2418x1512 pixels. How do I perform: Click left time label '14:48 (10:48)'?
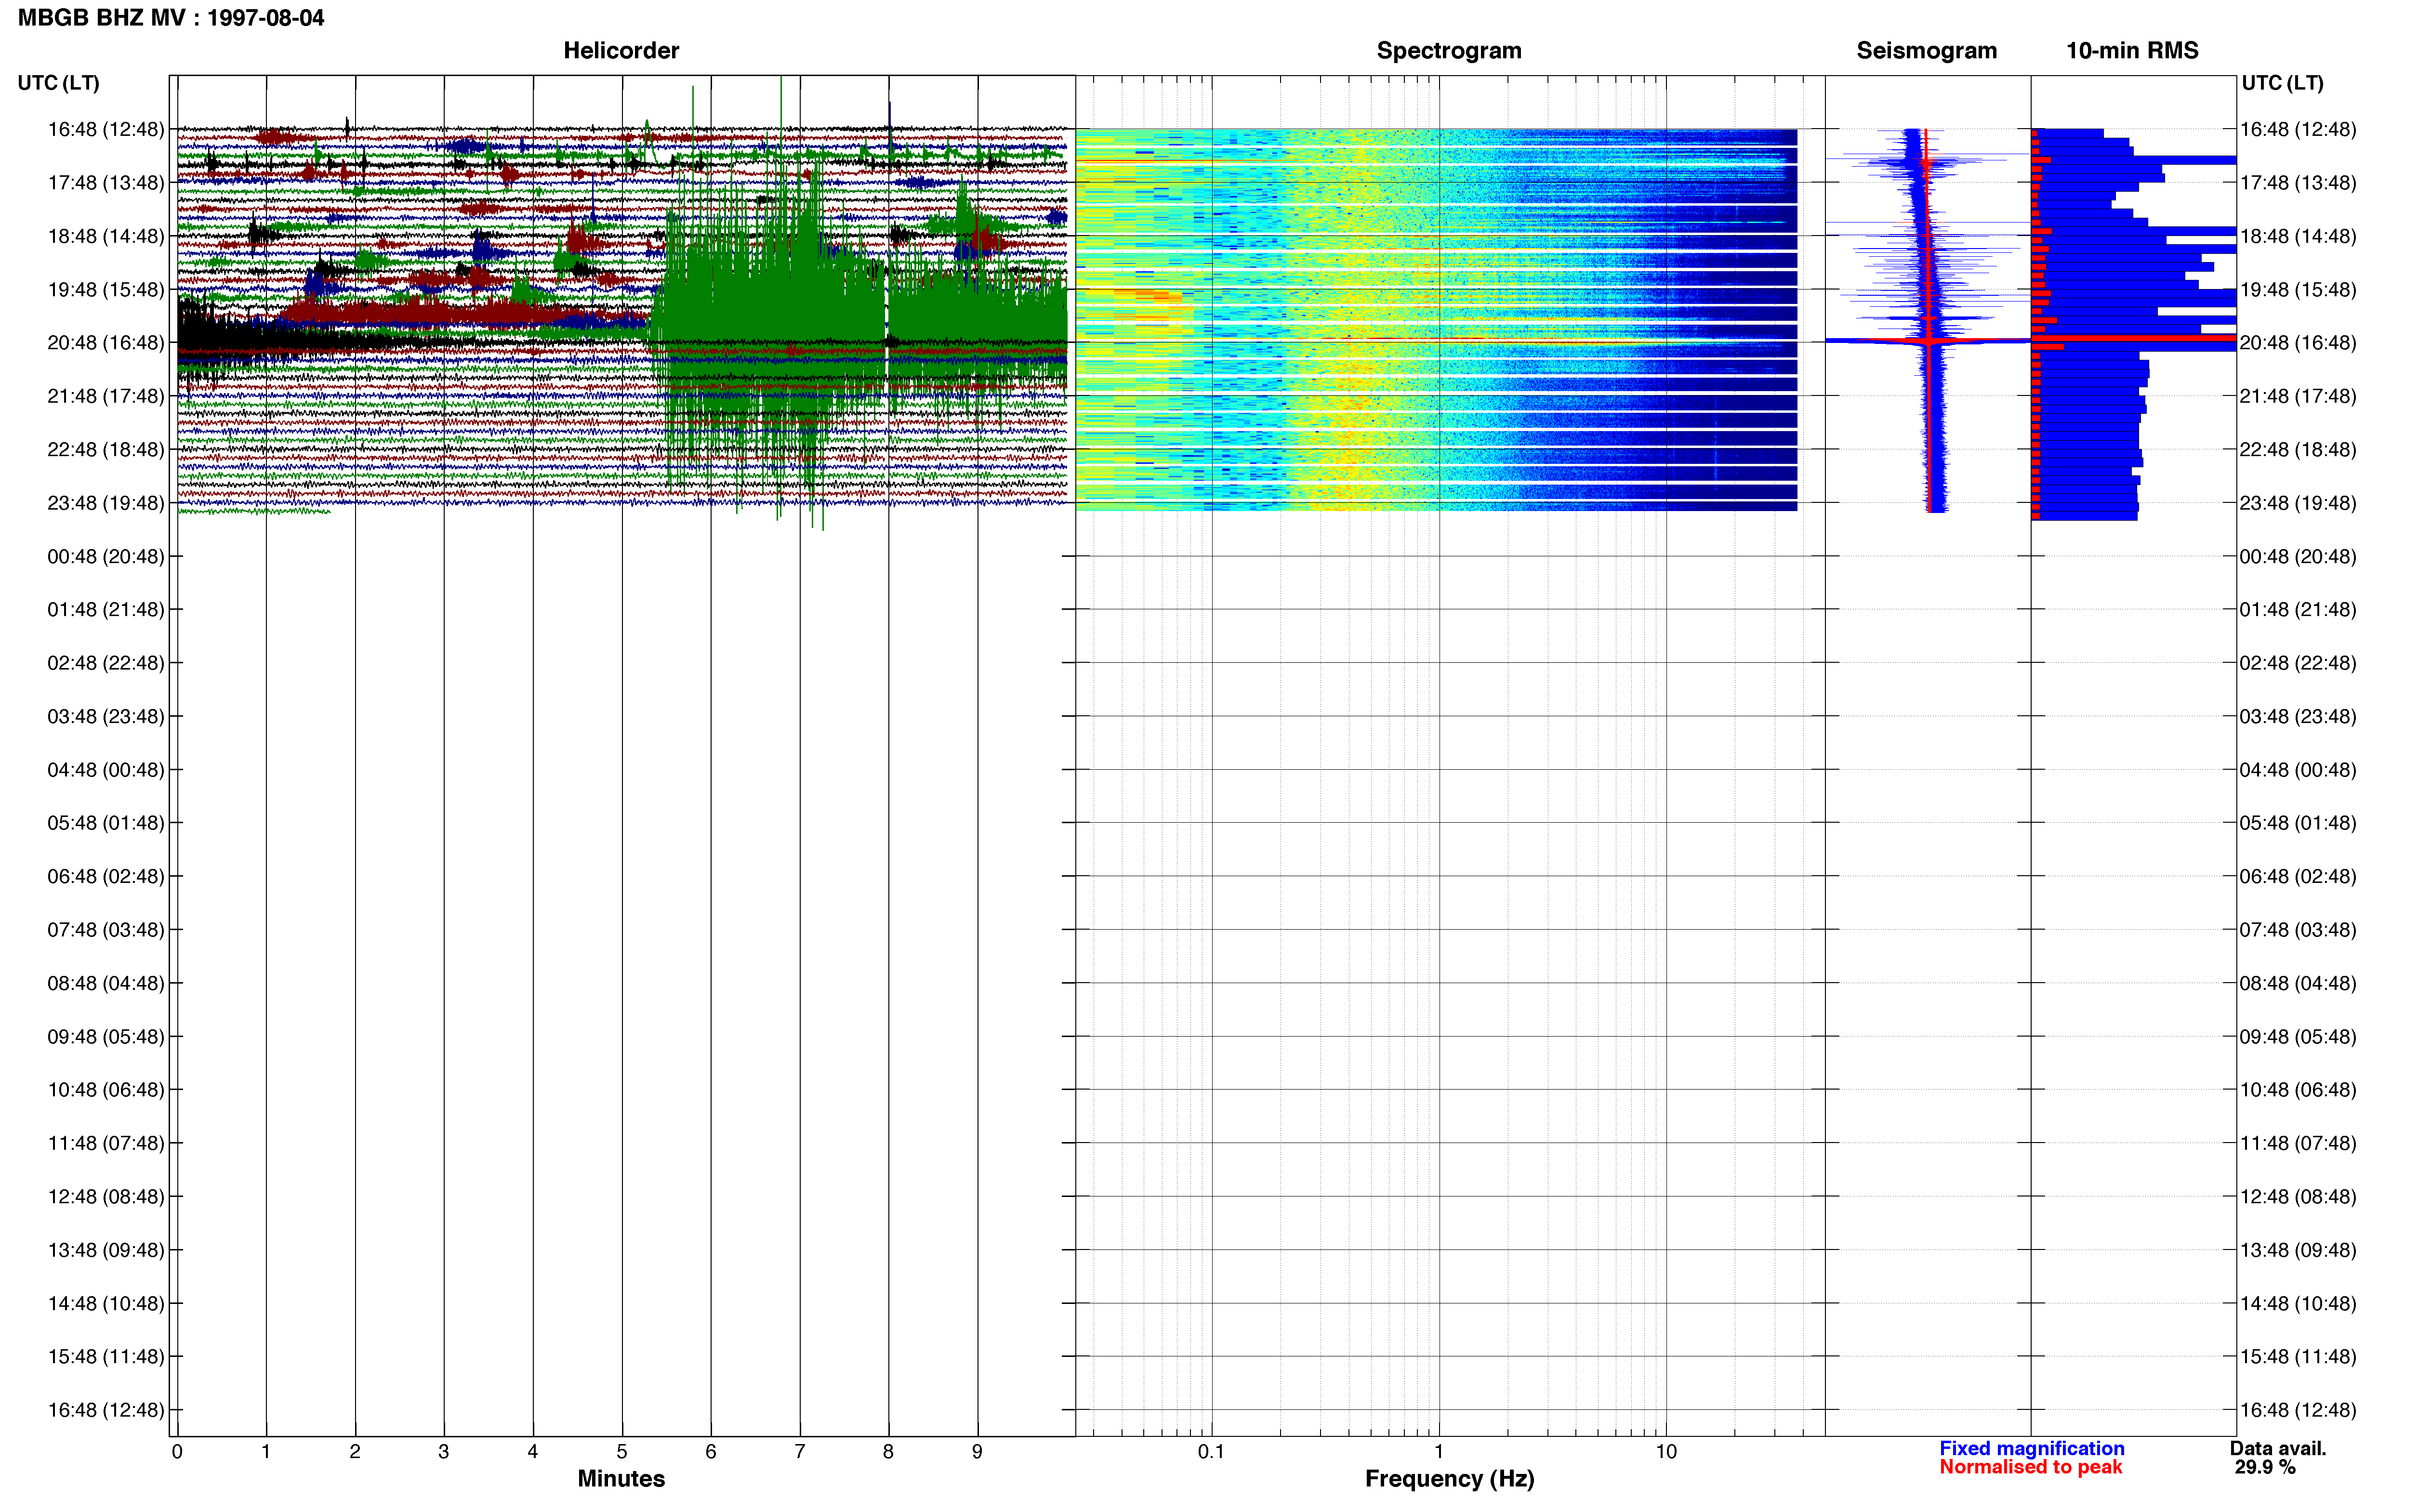106,1304
